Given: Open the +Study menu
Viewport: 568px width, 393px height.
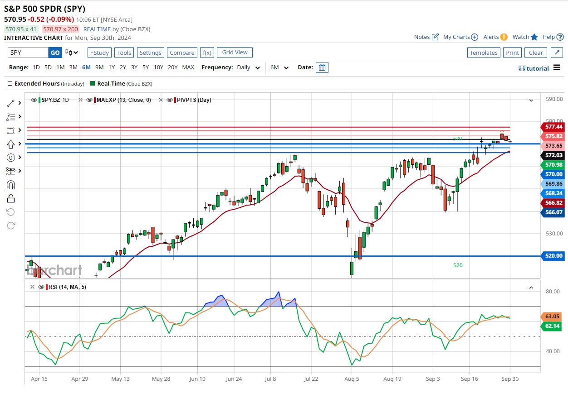Looking at the screenshot, I should (x=99, y=53).
